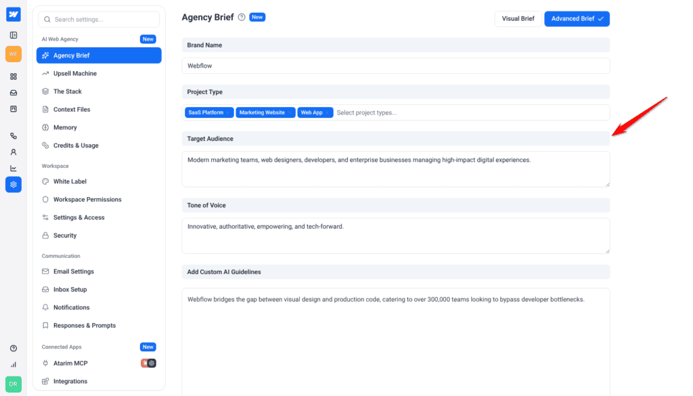Click the Tone of Voice resize handle
693x396 pixels.
pyautogui.click(x=607, y=251)
